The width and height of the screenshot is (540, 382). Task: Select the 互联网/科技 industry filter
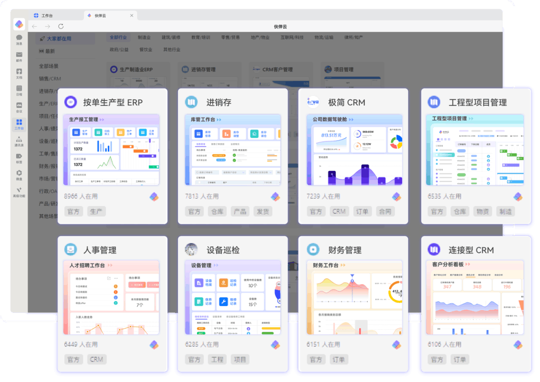[292, 37]
